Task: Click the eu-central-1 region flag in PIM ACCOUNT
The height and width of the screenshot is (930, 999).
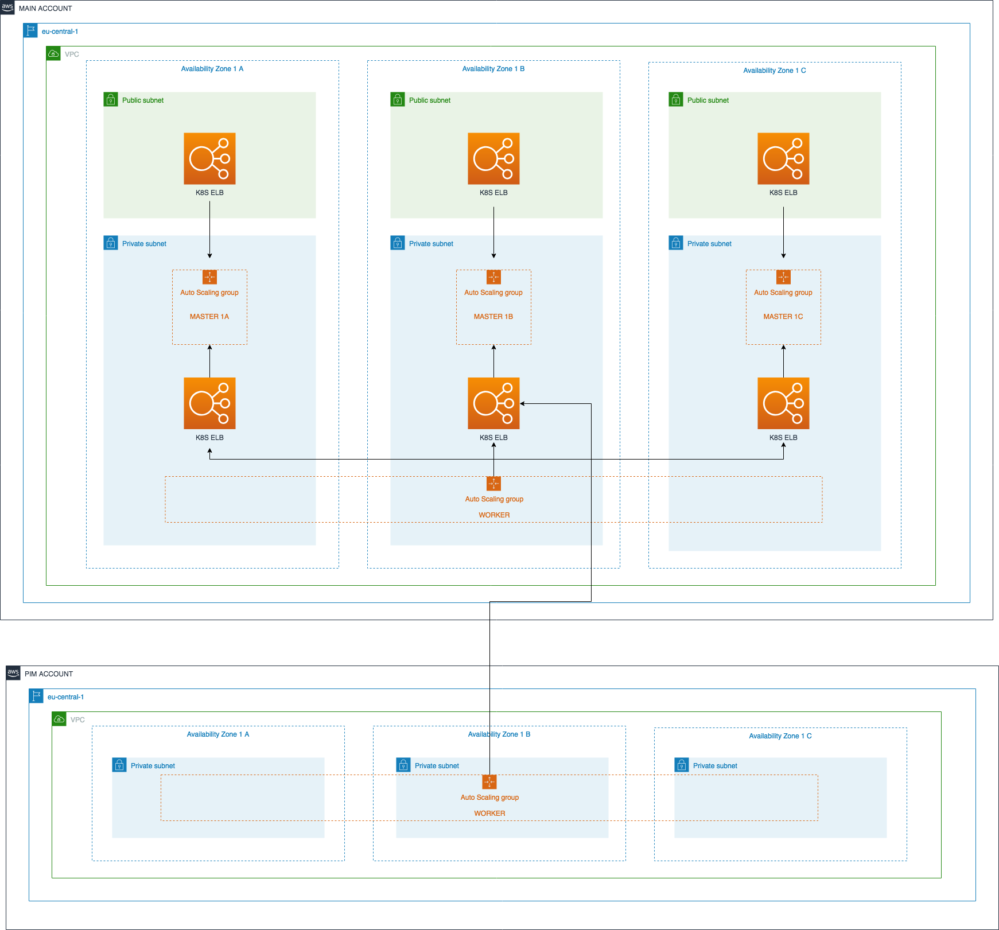Action: 36,696
